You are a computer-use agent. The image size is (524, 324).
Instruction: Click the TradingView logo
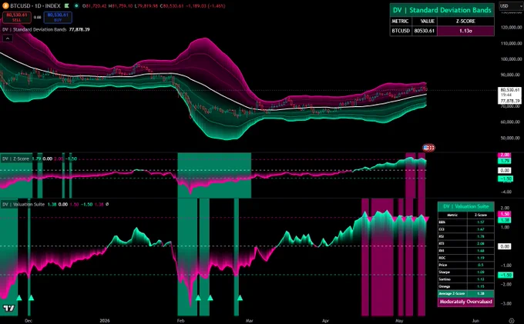click(x=8, y=309)
